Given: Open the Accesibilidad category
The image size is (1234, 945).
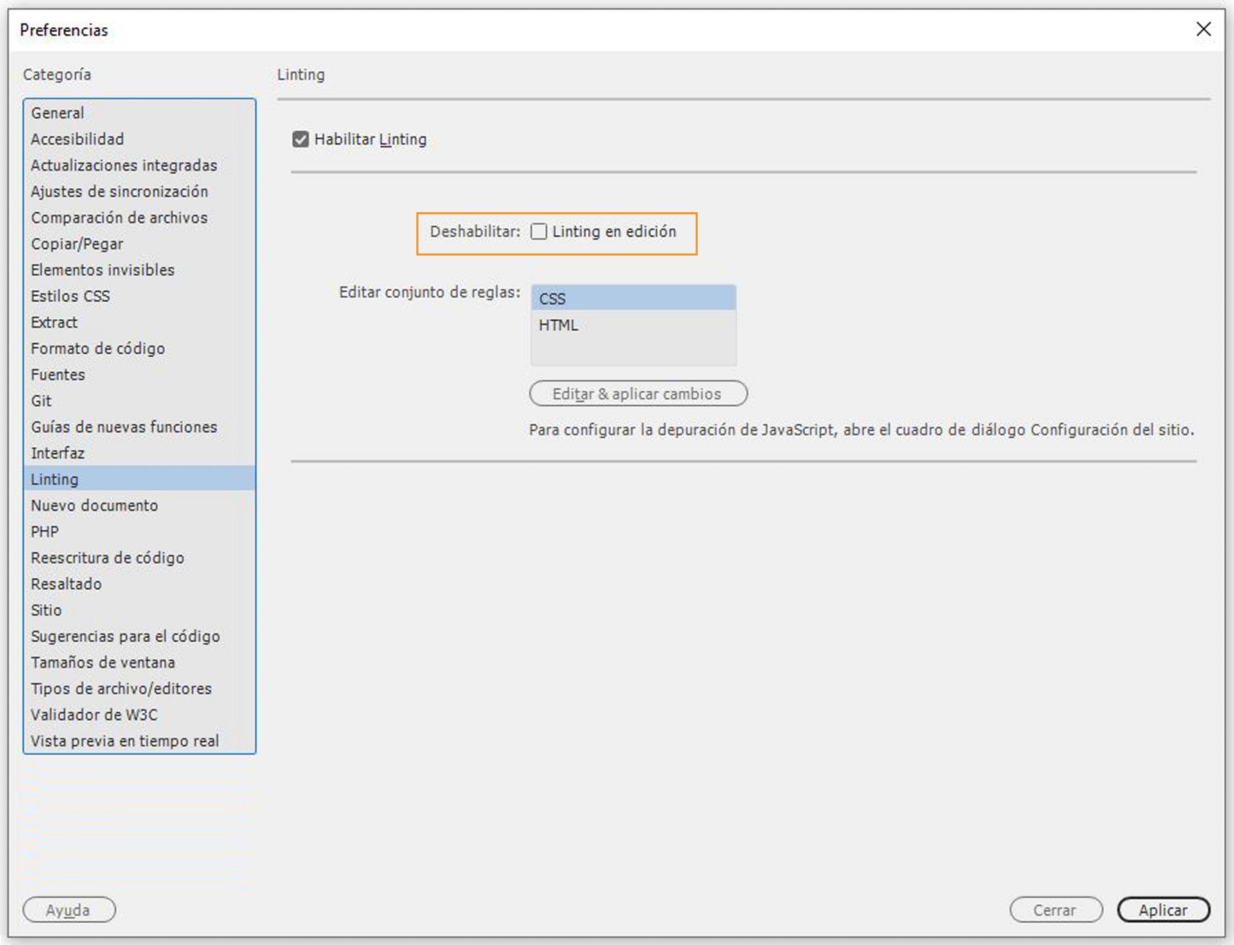Looking at the screenshot, I should click(x=77, y=139).
